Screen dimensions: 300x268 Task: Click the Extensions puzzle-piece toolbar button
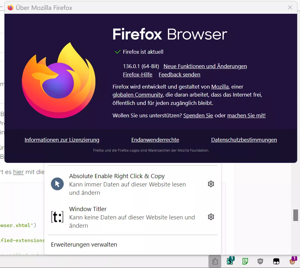[215, 261]
